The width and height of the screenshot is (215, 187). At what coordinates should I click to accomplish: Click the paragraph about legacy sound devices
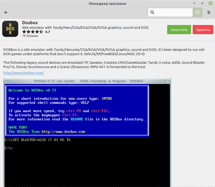pos(104,65)
